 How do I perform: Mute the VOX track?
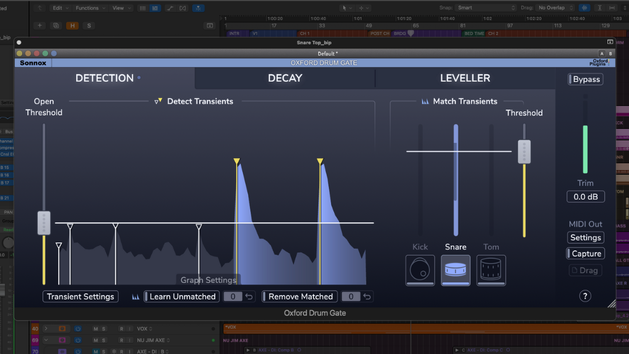tap(96, 329)
